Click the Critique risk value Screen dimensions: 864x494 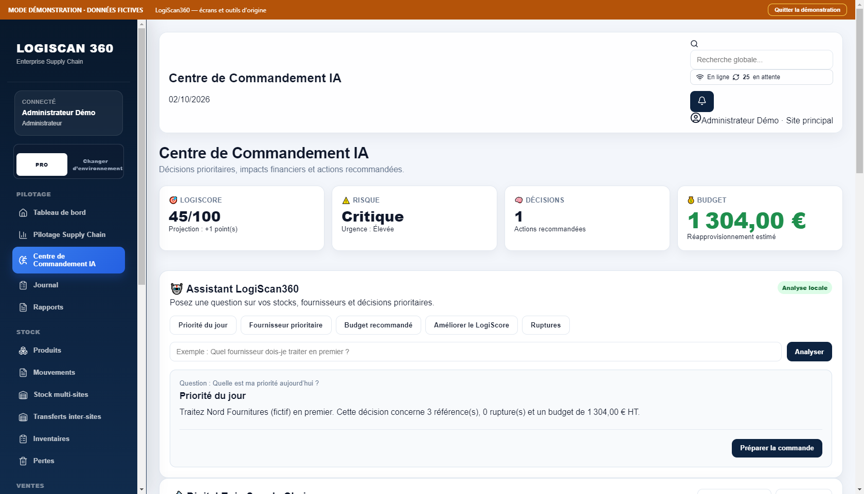[372, 216]
